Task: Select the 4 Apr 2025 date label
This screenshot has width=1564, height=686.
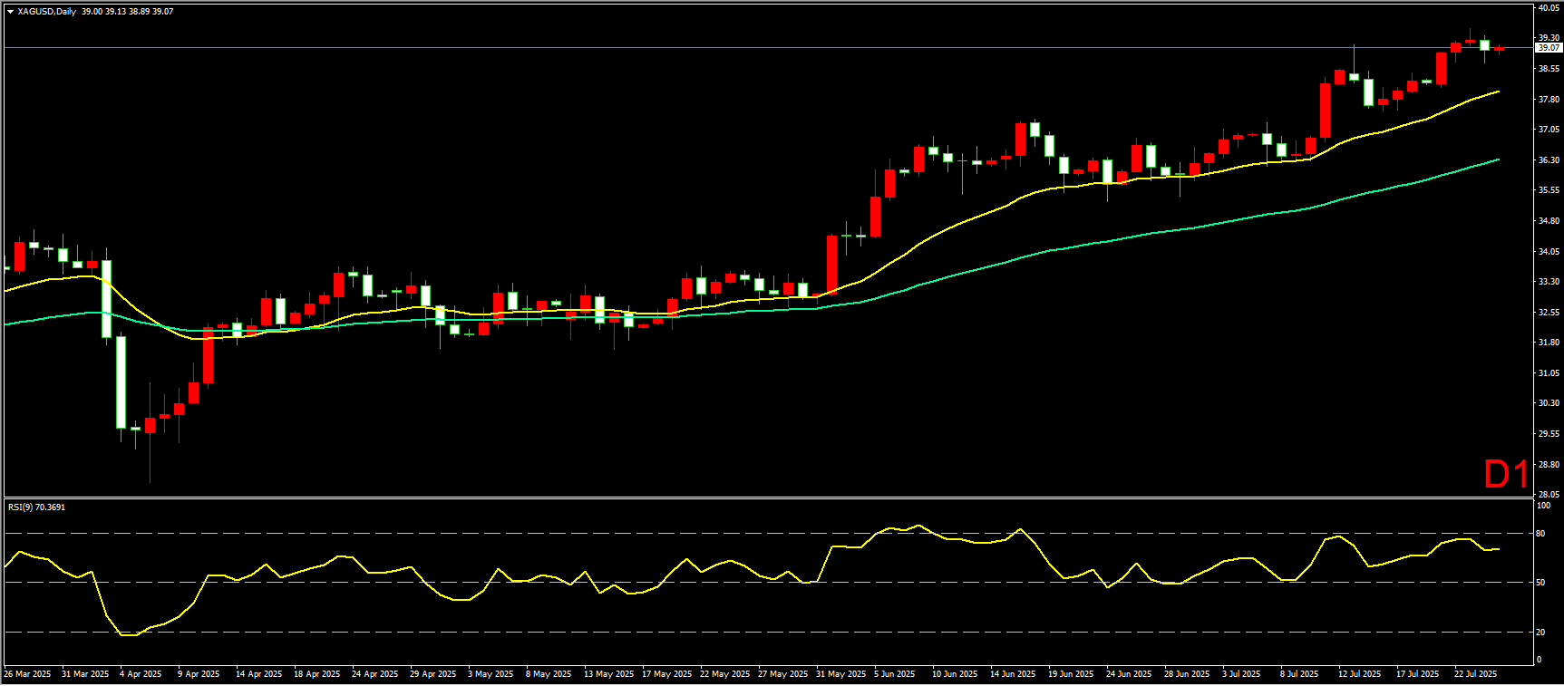Action: click(x=141, y=673)
